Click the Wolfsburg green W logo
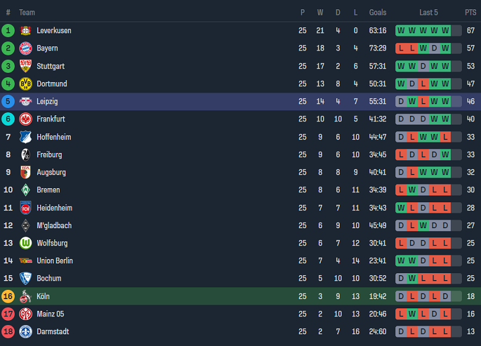Screen dimensions: 481x346 pyautogui.click(x=25, y=243)
